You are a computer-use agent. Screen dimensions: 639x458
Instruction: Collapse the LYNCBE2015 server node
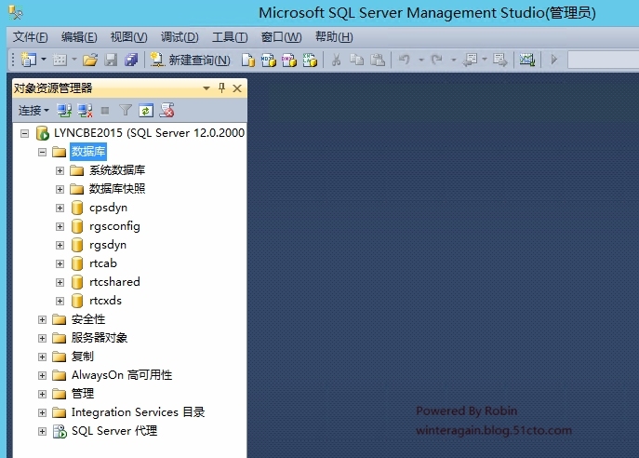24,133
